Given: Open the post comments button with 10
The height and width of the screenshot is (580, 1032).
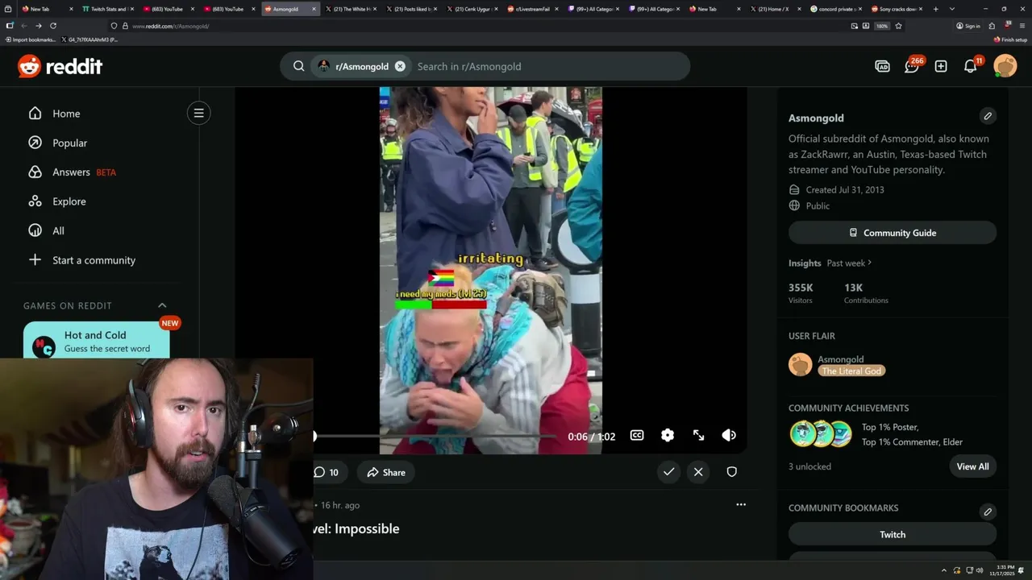Looking at the screenshot, I should tap(327, 472).
